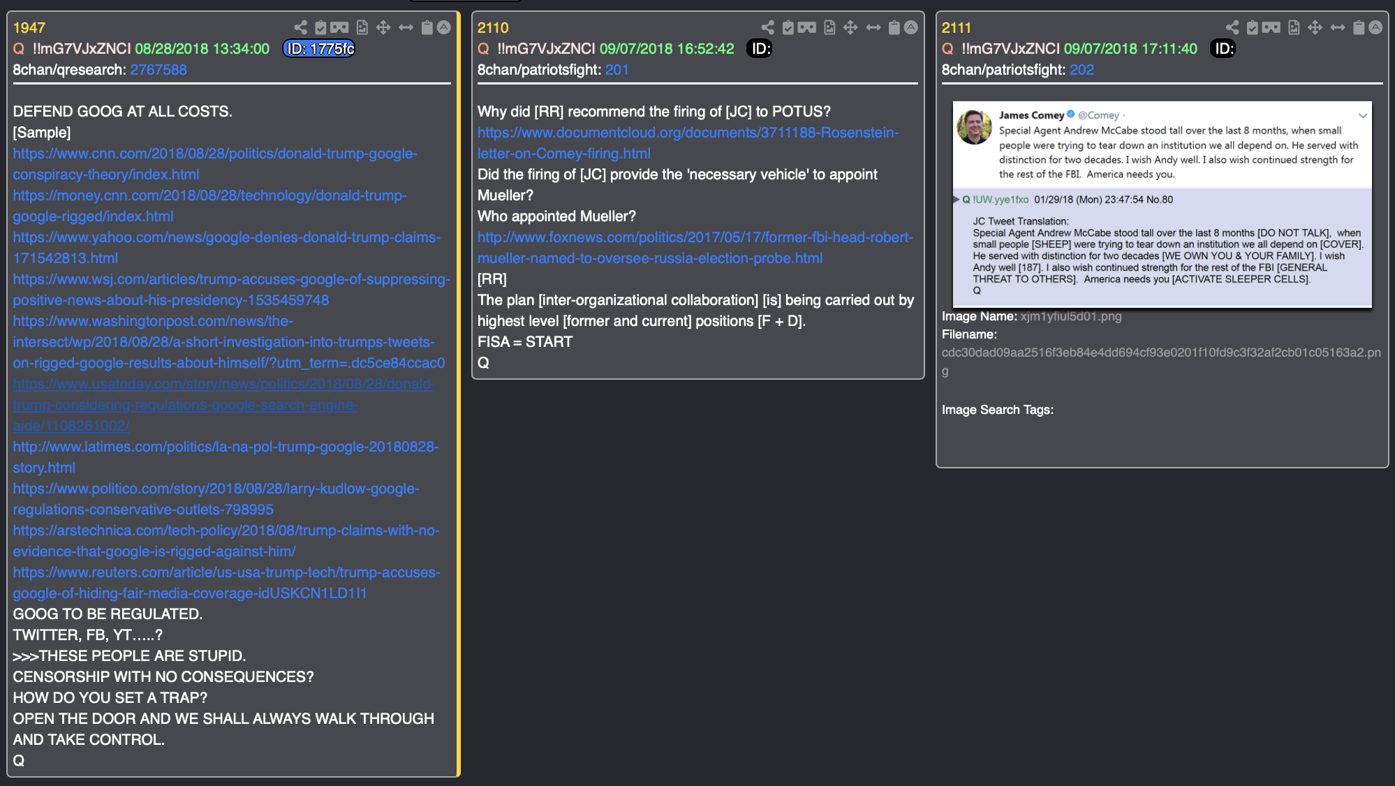The image size is (1395, 786).
Task: Click the tripcode !!mG7VJxZNCI on post 2110
Action: click(546, 49)
